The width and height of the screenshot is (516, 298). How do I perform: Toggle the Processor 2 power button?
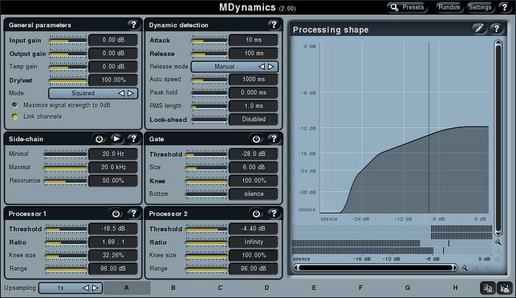(x=256, y=213)
